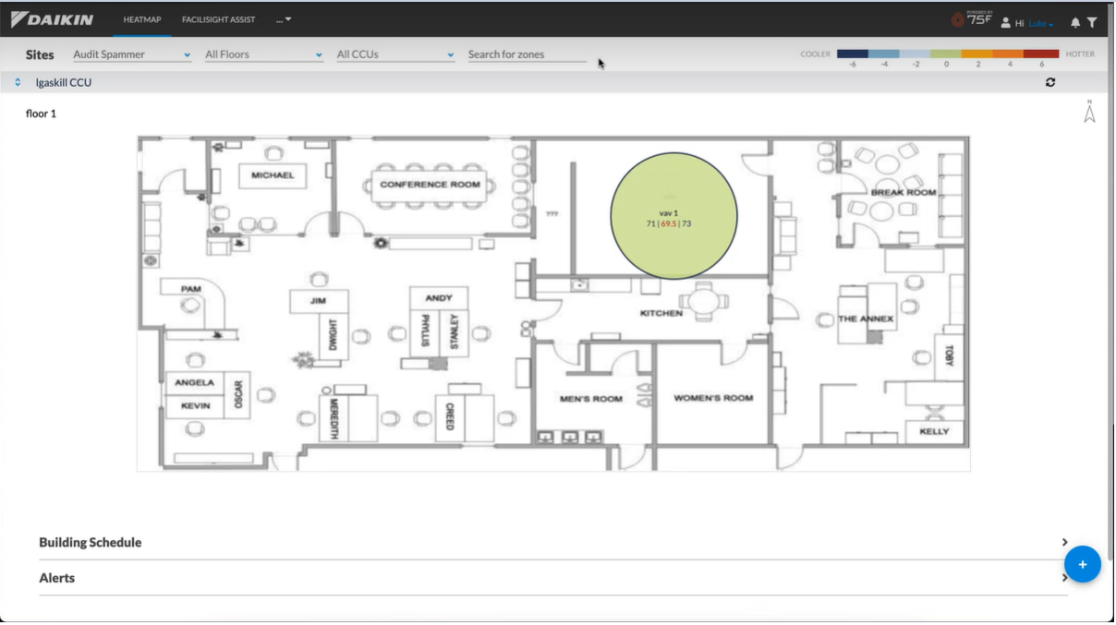Click the Kevin desk label

click(x=195, y=405)
